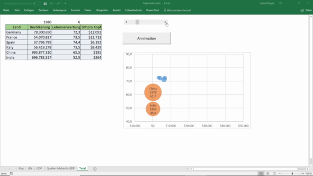Open the Ansicht ribbon tab
Screen dimensions: 313x176
click(116, 10)
